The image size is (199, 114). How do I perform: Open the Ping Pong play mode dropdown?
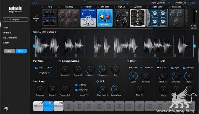(45, 73)
